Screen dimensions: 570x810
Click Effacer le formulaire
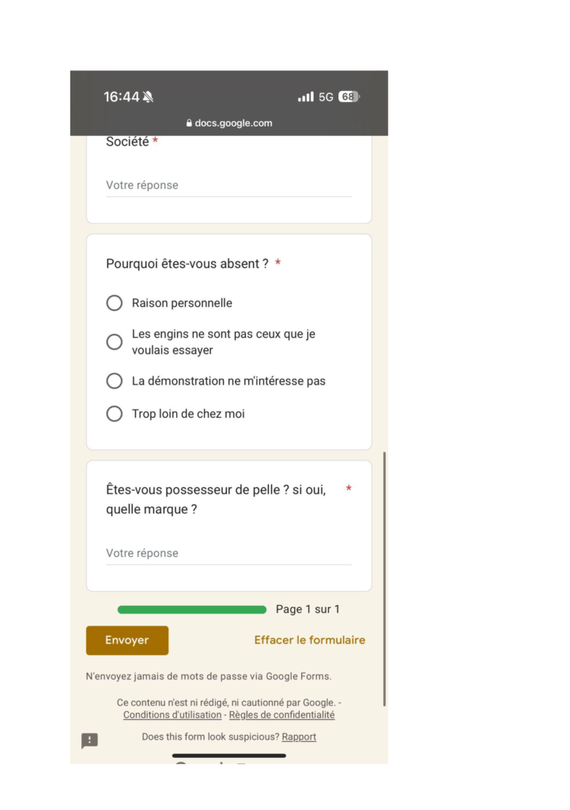tap(310, 640)
